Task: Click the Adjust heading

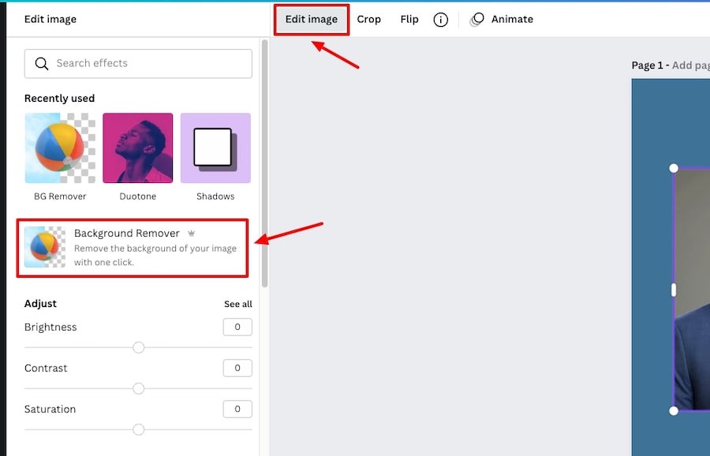Action: click(x=40, y=304)
